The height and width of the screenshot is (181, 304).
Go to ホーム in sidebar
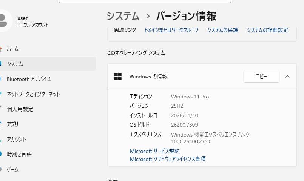click(48, 49)
